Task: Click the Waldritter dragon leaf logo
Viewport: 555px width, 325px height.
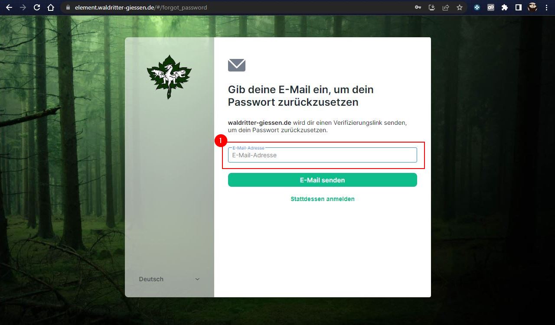Action: pyautogui.click(x=169, y=77)
